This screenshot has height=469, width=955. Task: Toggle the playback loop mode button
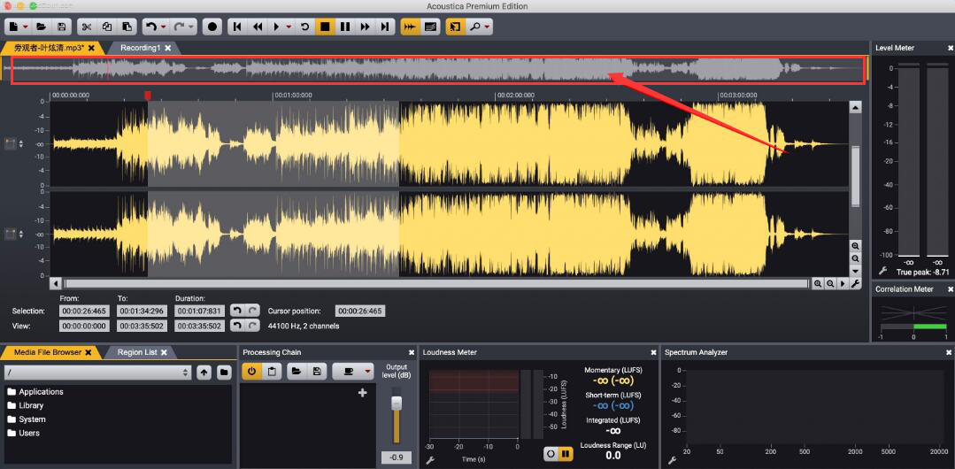(305, 27)
